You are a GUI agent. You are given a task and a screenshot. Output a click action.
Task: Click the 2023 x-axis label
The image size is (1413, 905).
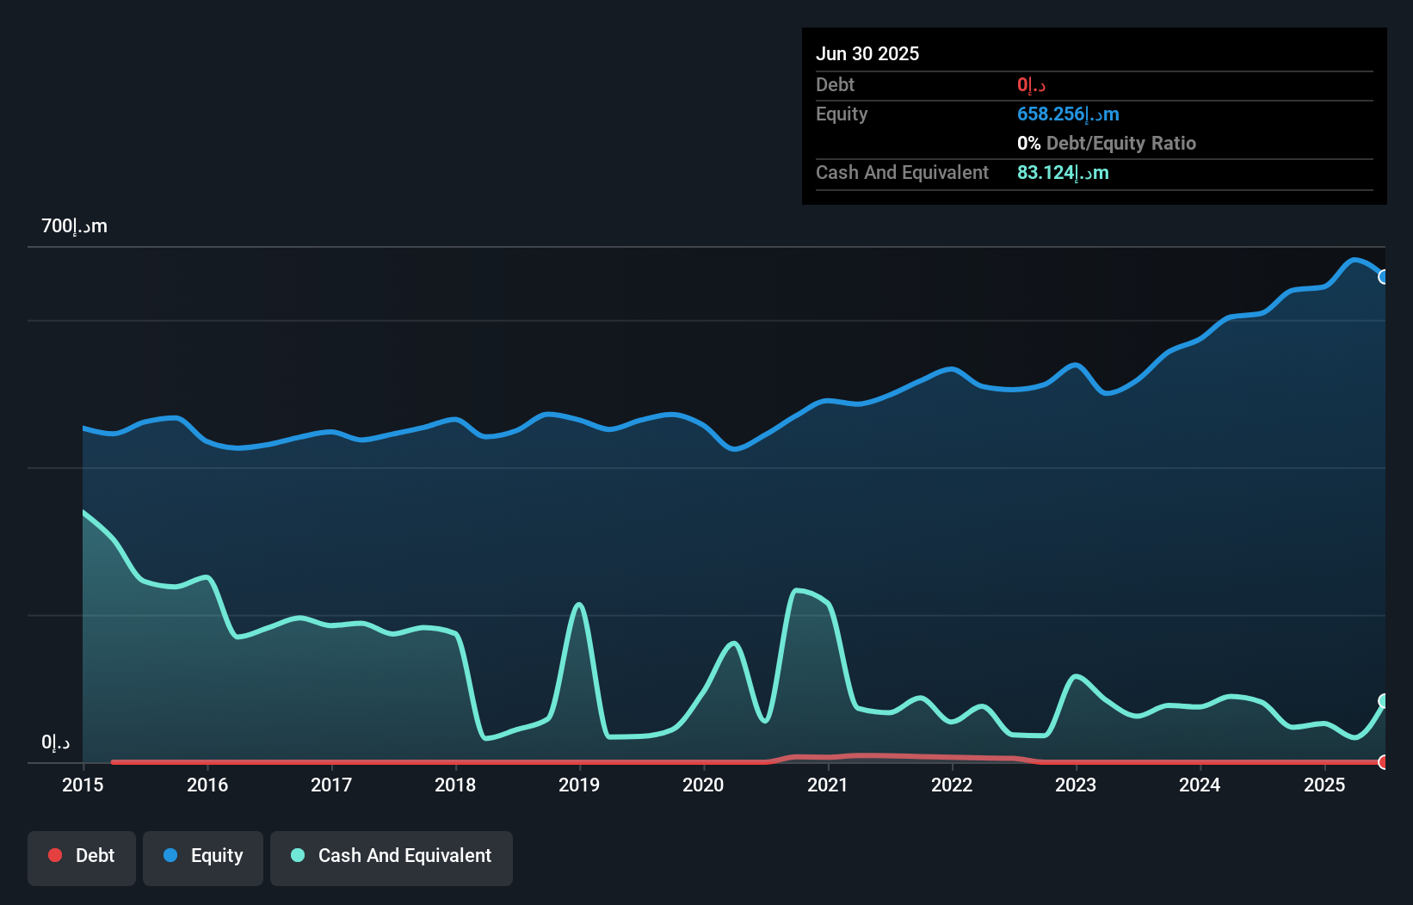click(x=1076, y=785)
